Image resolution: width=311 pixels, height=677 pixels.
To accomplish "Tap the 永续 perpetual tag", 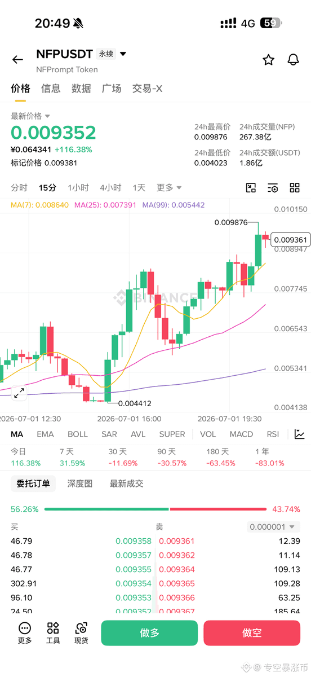I will click(106, 54).
